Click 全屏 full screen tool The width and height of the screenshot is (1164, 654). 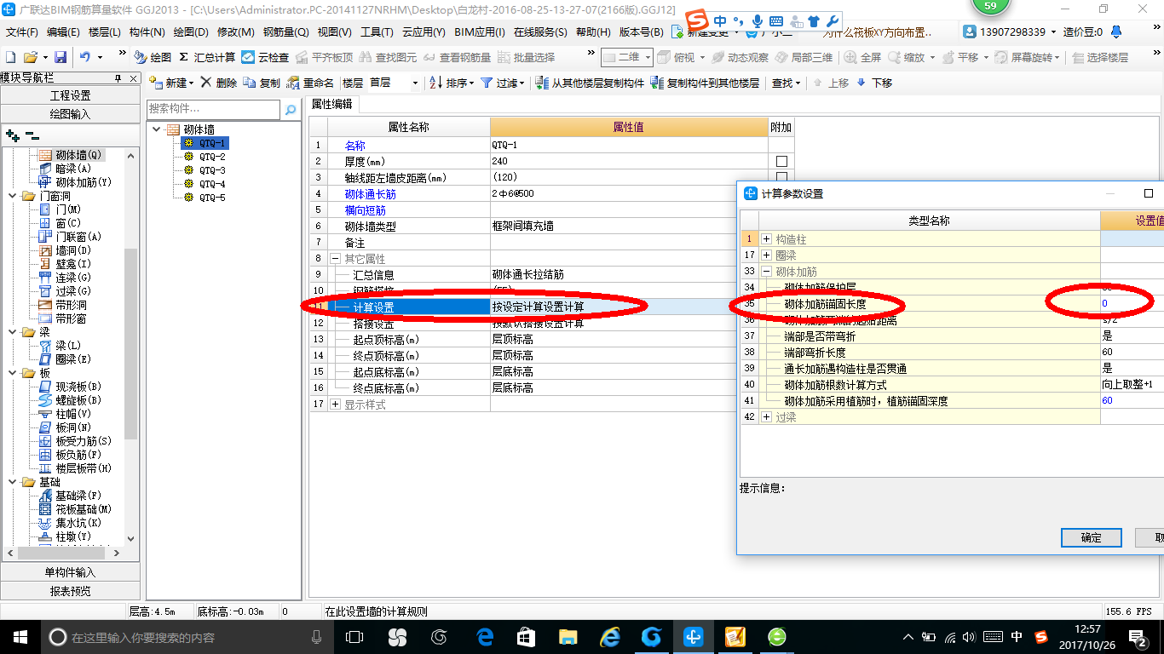[x=862, y=57]
